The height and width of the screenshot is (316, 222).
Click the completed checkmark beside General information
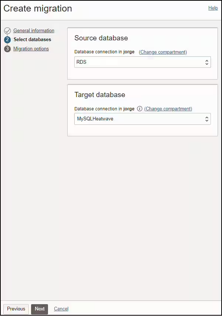[8, 30]
